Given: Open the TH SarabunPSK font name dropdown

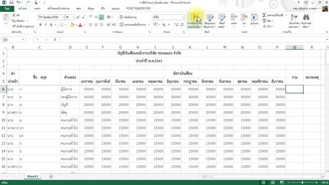Looking at the screenshot, I should tap(63, 17).
